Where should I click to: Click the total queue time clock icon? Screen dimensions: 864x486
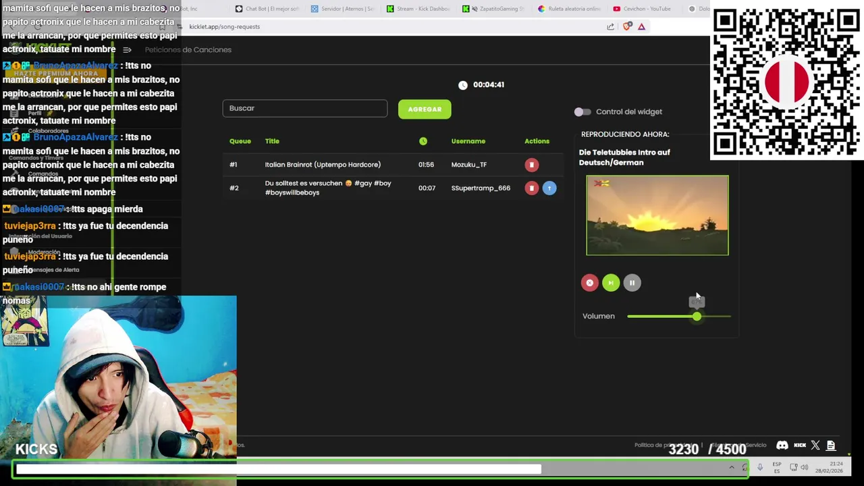tap(462, 85)
